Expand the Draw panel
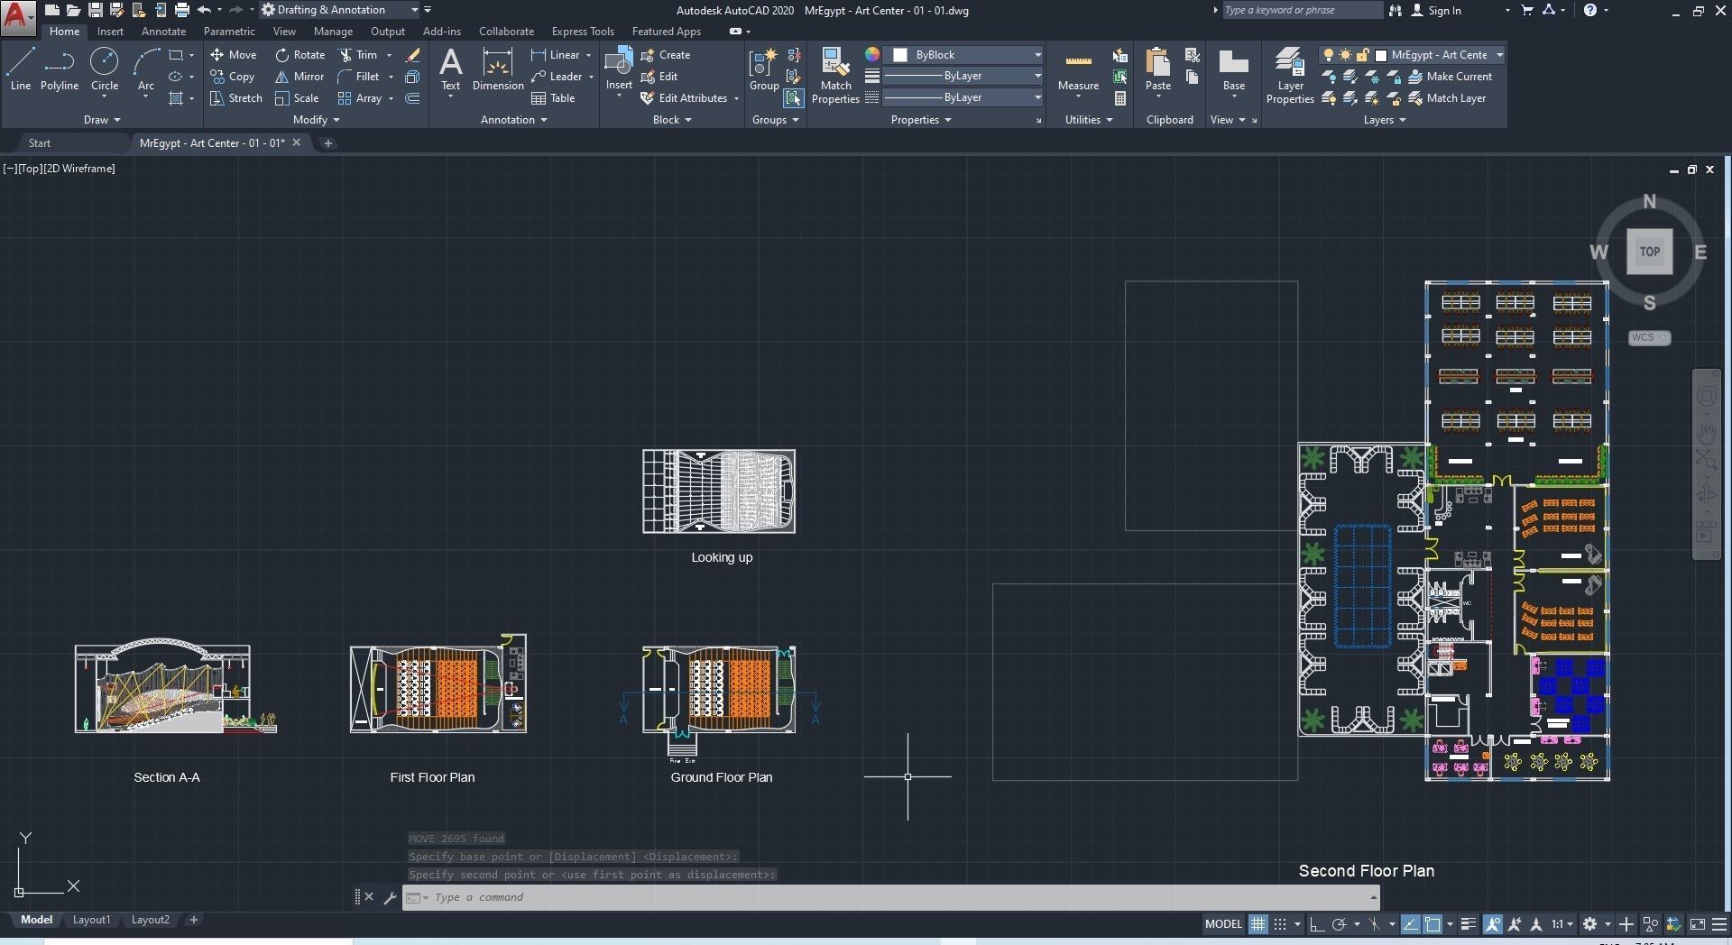This screenshot has width=1732, height=945. [102, 120]
